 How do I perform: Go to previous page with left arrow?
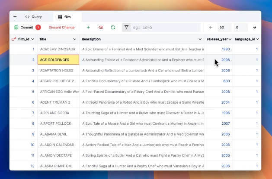coord(211,27)
